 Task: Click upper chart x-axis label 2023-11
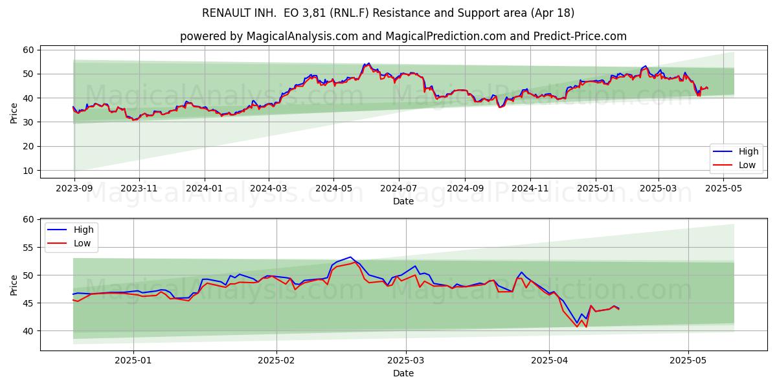tap(139, 188)
